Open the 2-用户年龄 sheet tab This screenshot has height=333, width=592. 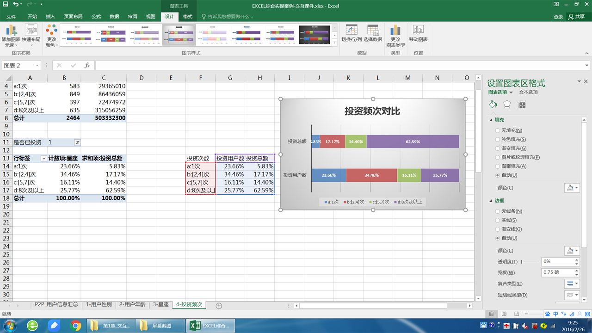[x=132, y=305]
